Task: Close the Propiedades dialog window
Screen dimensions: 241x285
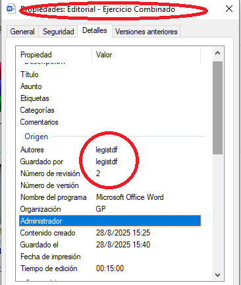Action: click(x=229, y=9)
